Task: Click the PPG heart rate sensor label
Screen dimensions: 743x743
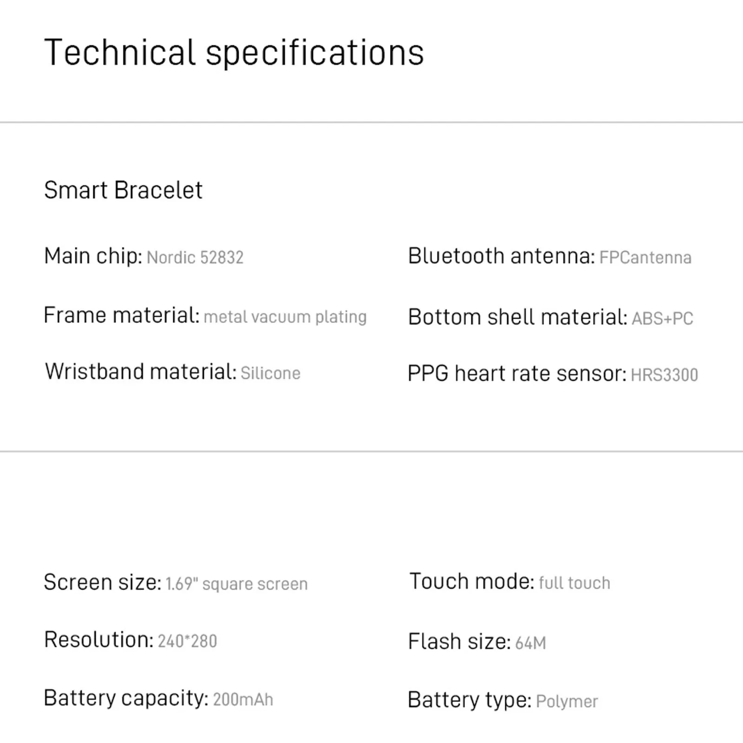Action: tap(517, 373)
